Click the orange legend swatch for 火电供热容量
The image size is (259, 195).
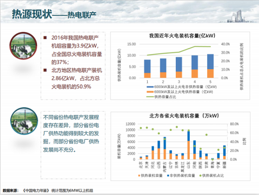pos(150,92)
